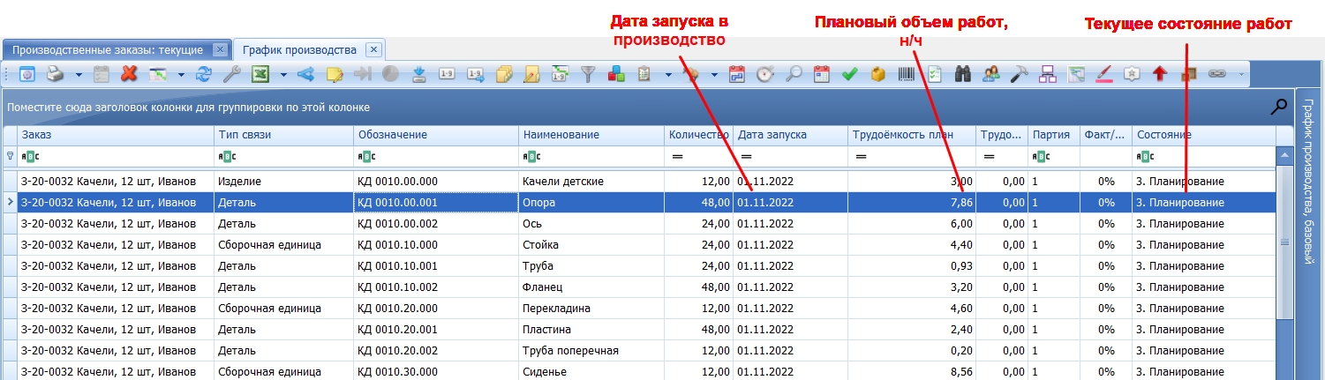The height and width of the screenshot is (380, 1325).
Task: Click the hammer icon
Action: tap(1020, 75)
